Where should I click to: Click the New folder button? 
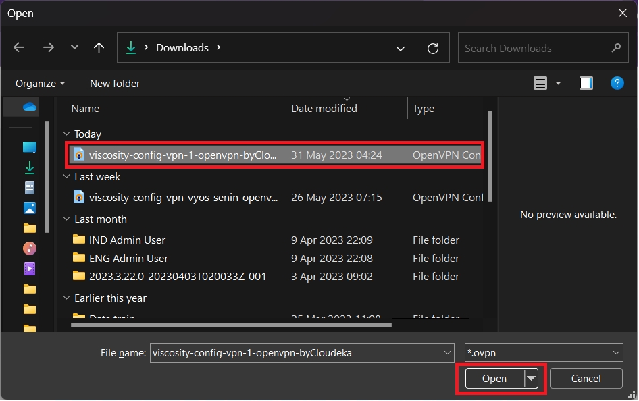click(x=115, y=84)
